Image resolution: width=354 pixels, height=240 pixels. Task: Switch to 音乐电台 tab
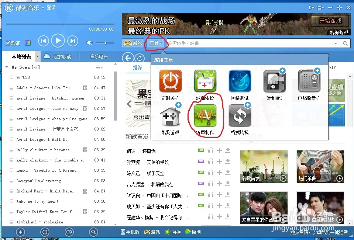pos(99,56)
